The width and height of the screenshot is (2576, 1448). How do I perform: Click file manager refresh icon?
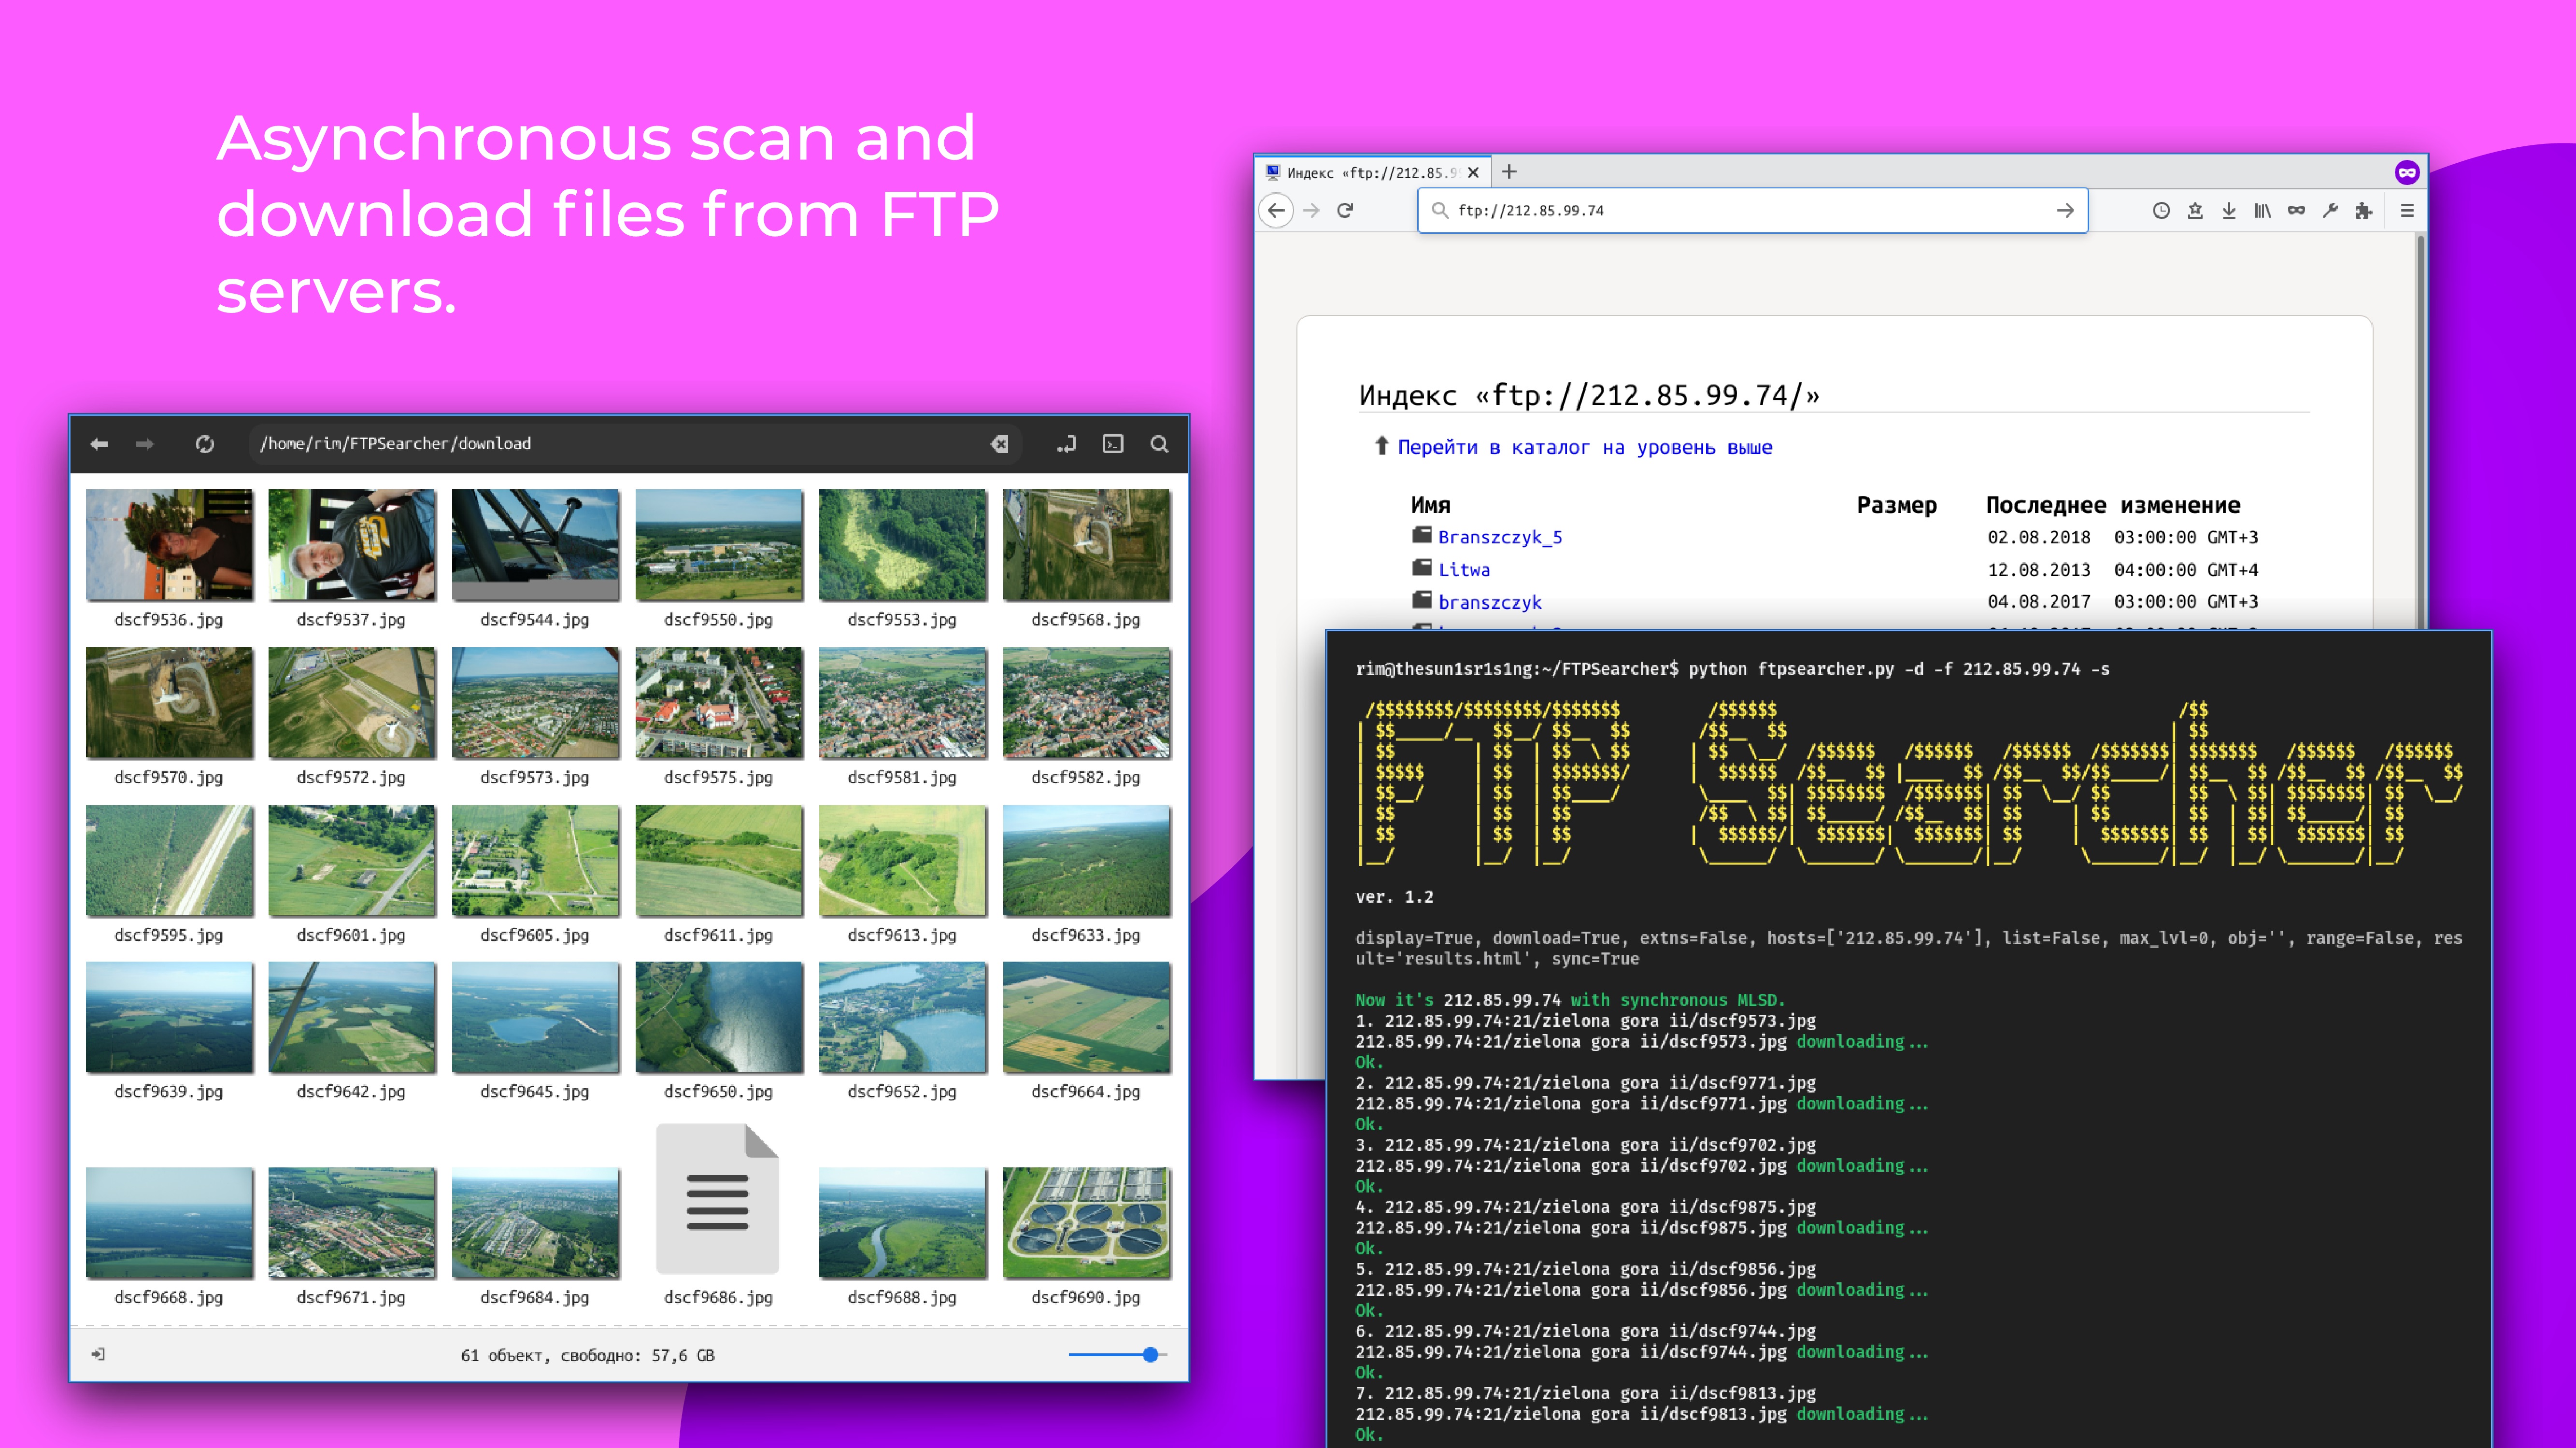pyautogui.click(x=205, y=444)
